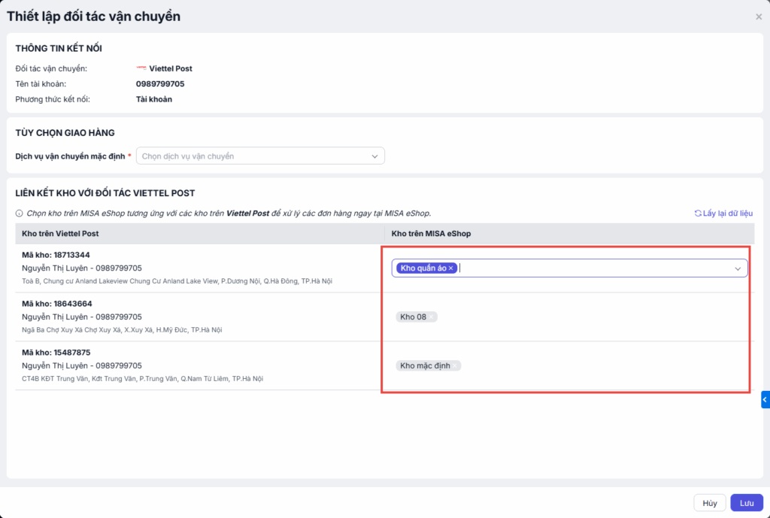Click the chevron in Chọn dịch vụ vận chuyển
This screenshot has width=770, height=518.
(x=374, y=156)
